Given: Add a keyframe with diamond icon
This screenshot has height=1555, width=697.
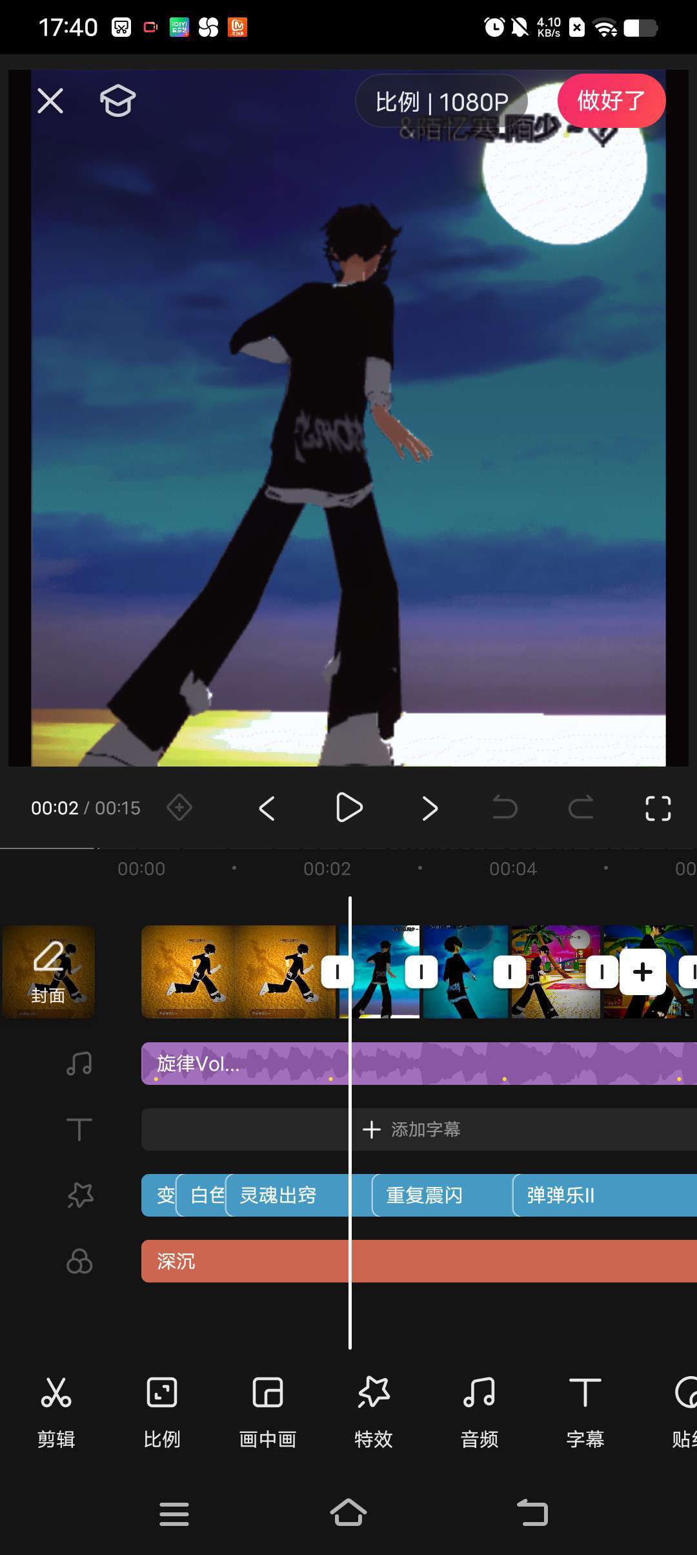Looking at the screenshot, I should [179, 808].
